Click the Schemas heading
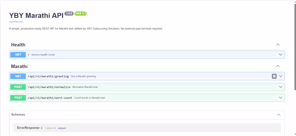Image resolution: width=296 pixels, height=136 pixels. [18, 115]
